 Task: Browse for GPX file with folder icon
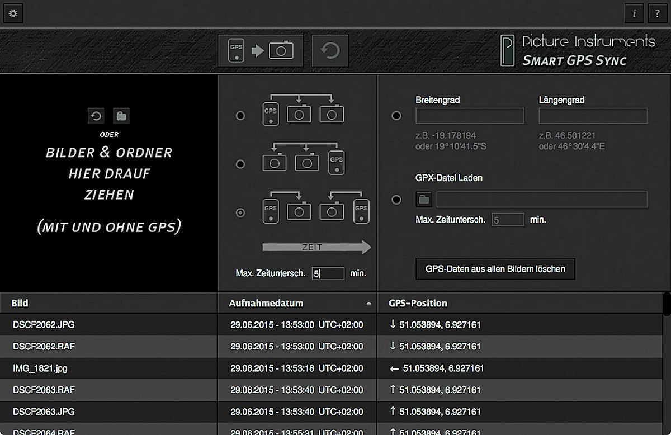click(x=424, y=200)
